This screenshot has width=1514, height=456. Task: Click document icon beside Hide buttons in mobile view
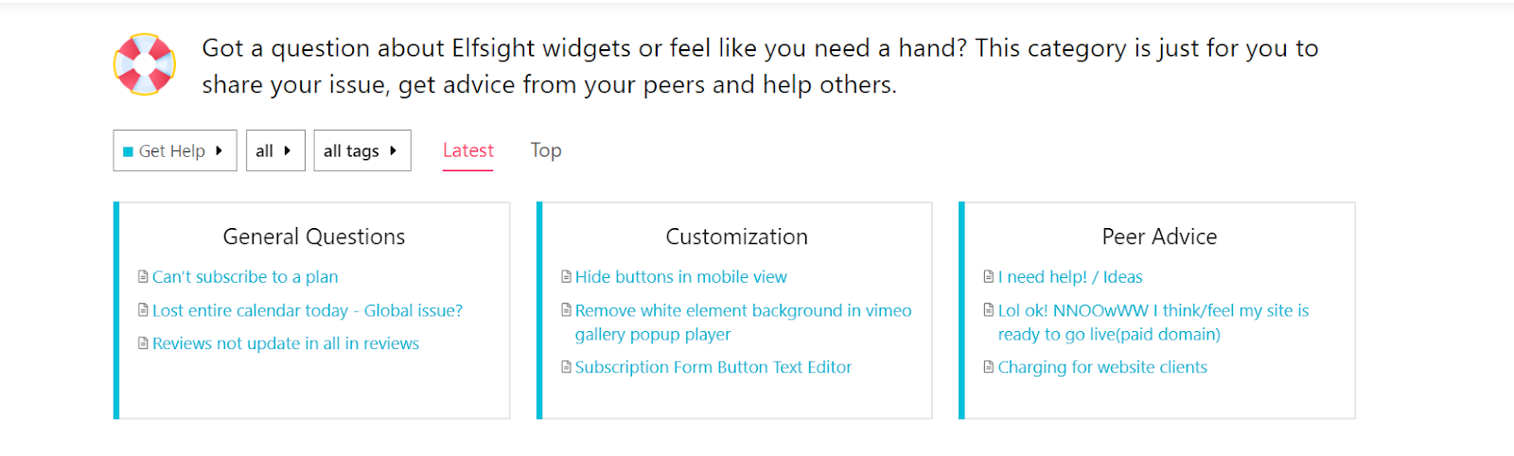[x=567, y=276]
